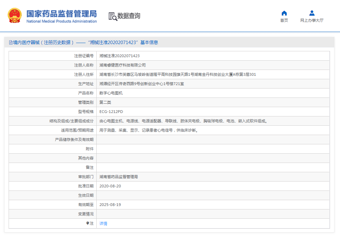This screenshot has height=237, width=340.
Task: Click the national emblem logo
Action: [14, 15]
